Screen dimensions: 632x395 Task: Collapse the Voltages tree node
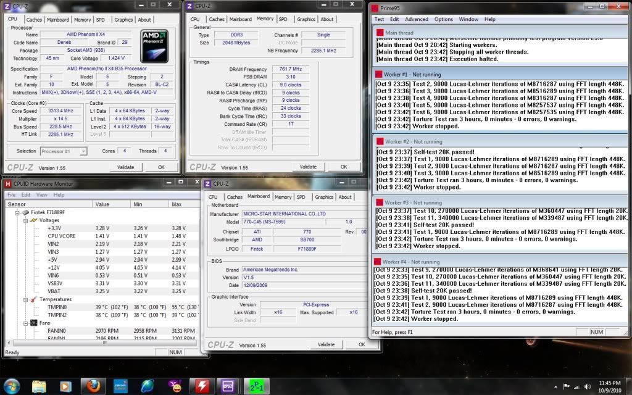click(x=27, y=220)
